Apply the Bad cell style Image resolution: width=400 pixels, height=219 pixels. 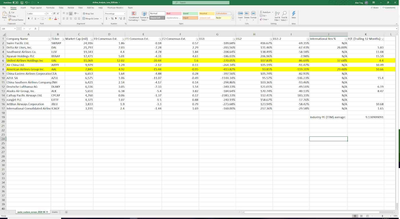tap(174, 13)
